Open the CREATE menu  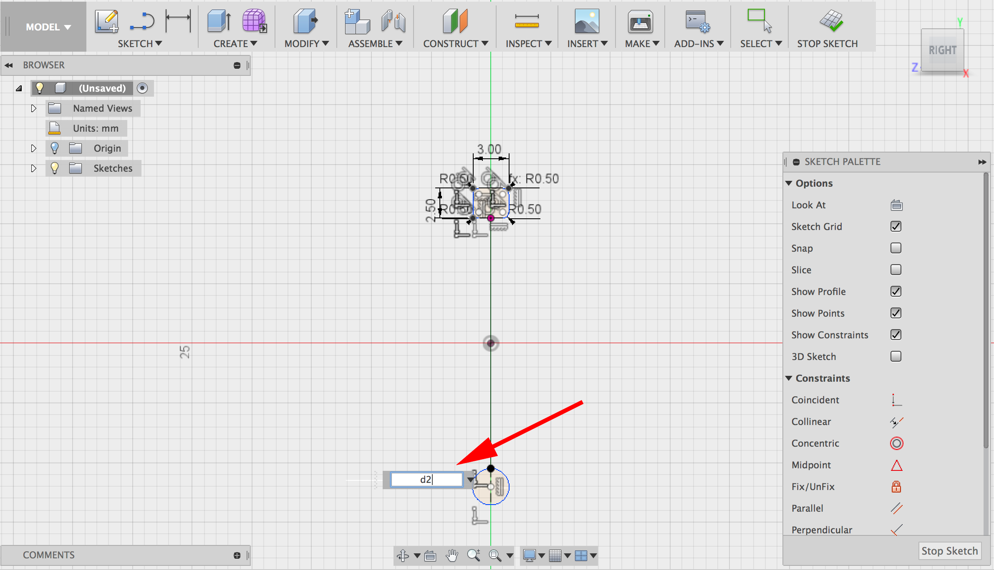[x=235, y=44]
